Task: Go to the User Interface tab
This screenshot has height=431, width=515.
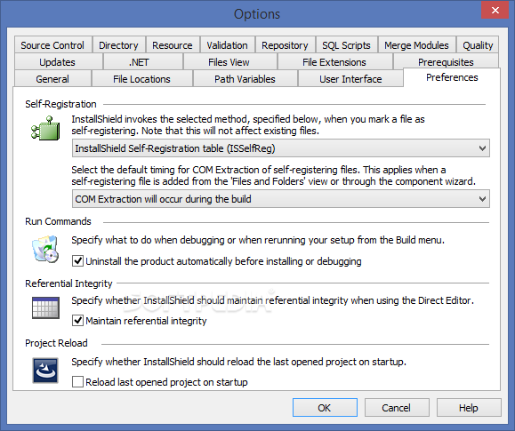Action: click(x=350, y=79)
